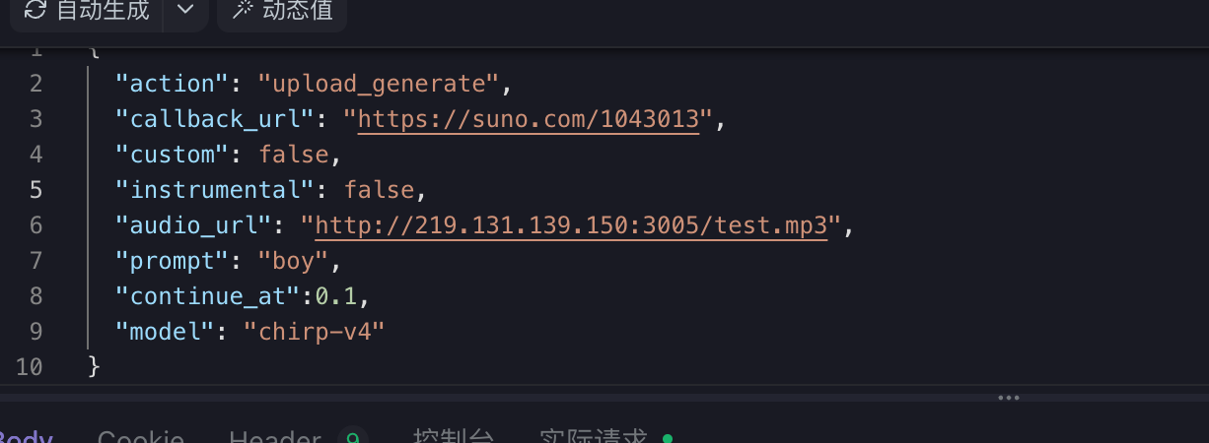This screenshot has width=1209, height=443.
Task: Click the "upload_generate" action value
Action: coord(379,84)
